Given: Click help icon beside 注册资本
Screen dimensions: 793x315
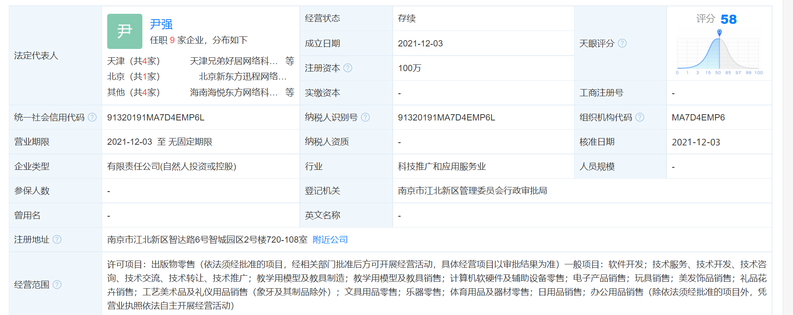Looking at the screenshot, I should tap(348, 68).
